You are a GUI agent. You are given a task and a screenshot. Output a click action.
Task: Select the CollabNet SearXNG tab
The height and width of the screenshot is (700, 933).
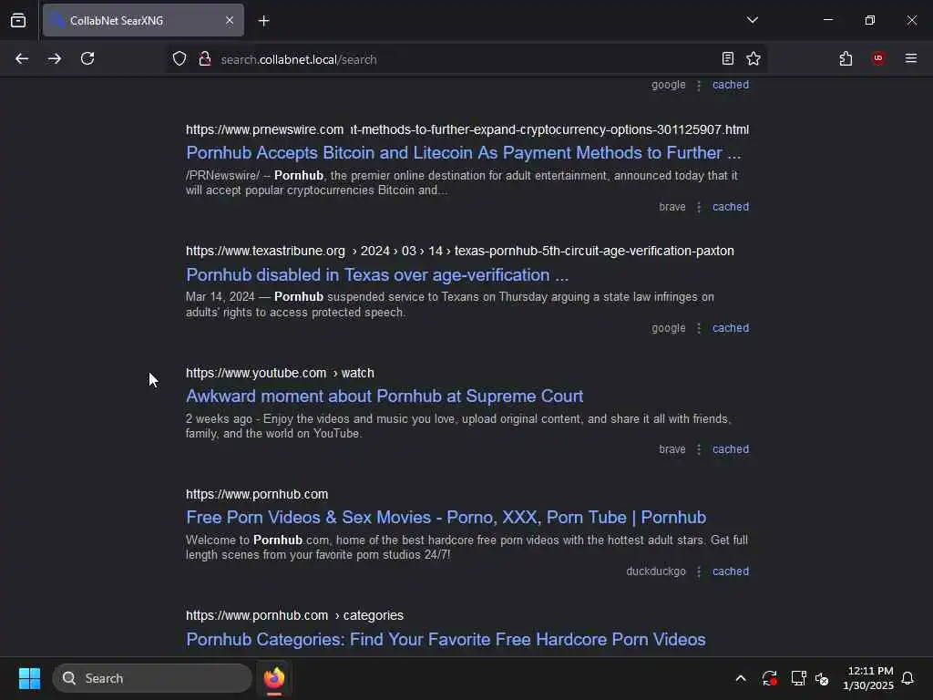(x=143, y=20)
